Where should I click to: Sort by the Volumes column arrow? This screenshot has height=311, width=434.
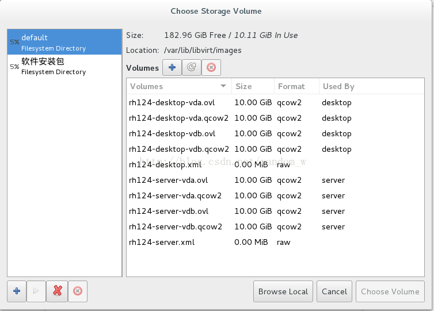223,86
